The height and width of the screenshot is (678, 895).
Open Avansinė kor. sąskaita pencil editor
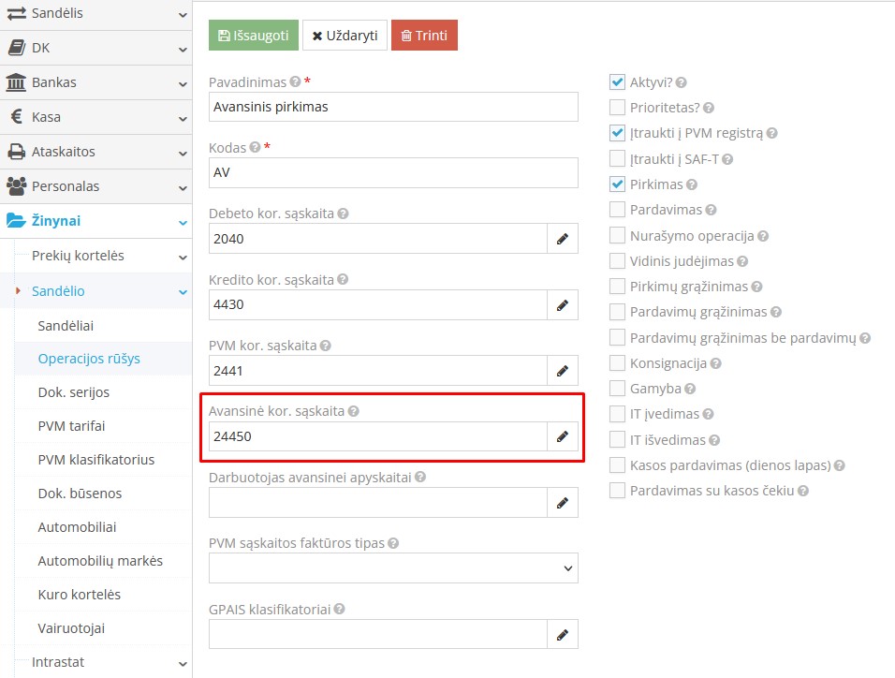point(563,436)
